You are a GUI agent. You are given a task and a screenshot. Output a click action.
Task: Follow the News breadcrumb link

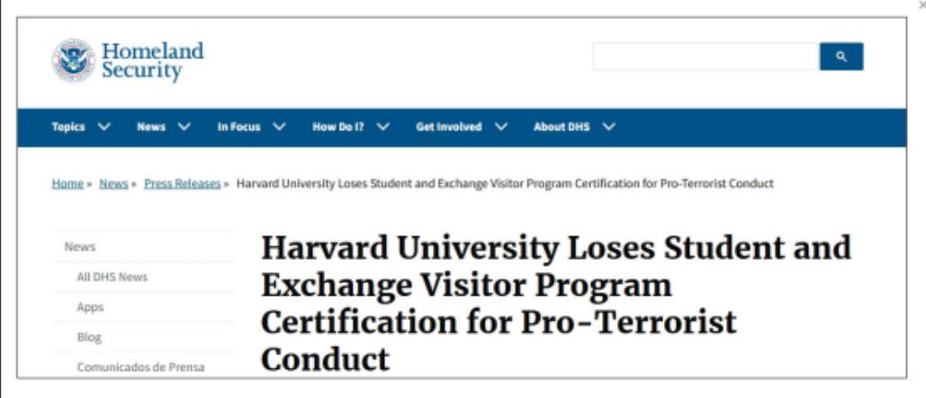click(x=113, y=183)
